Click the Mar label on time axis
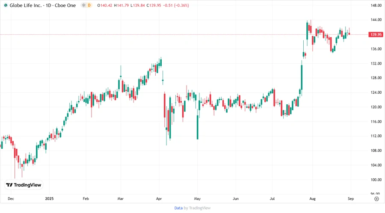The image size is (385, 213). (120, 198)
